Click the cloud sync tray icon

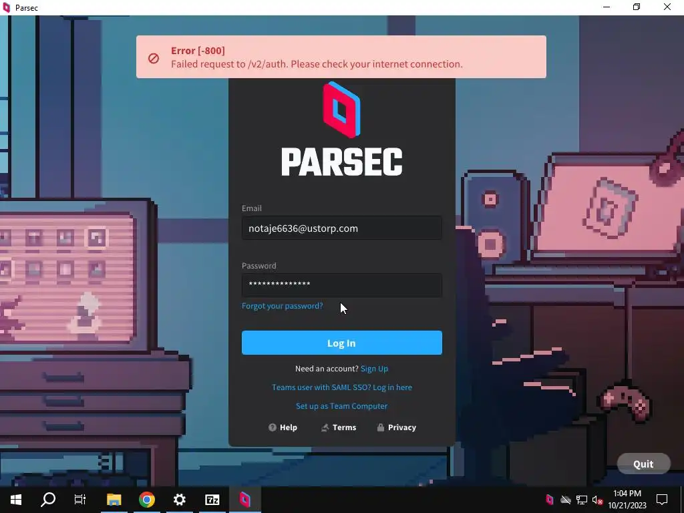pos(566,500)
